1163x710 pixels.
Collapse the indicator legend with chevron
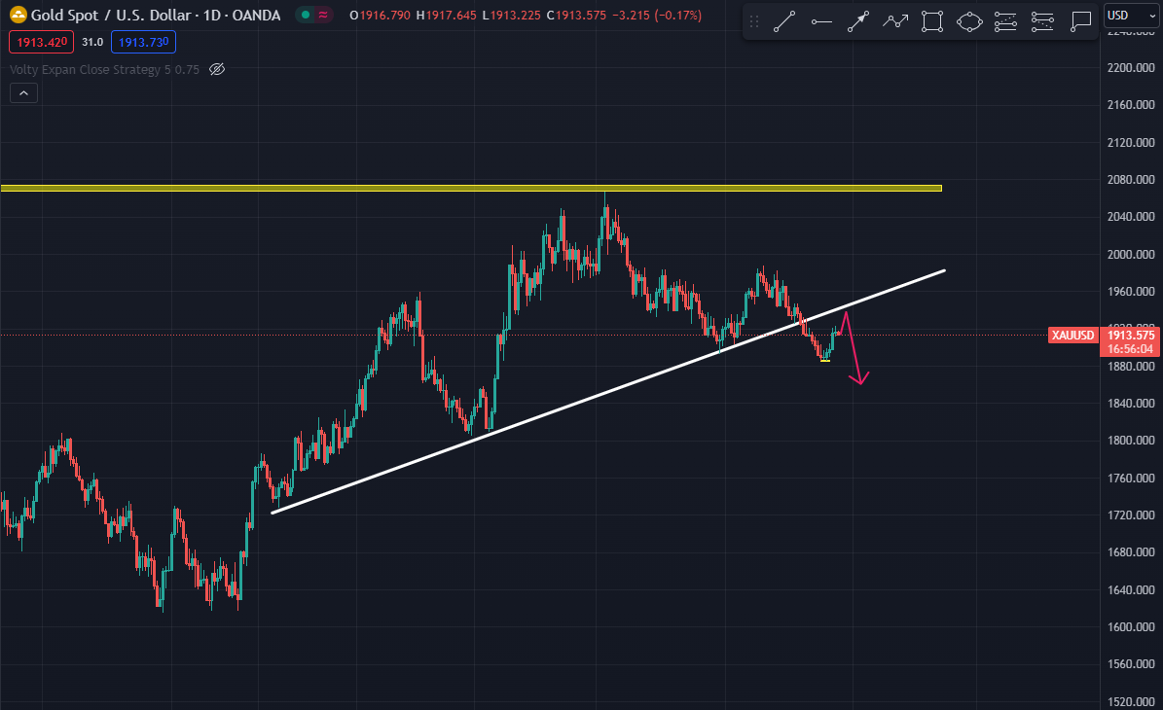click(x=23, y=93)
